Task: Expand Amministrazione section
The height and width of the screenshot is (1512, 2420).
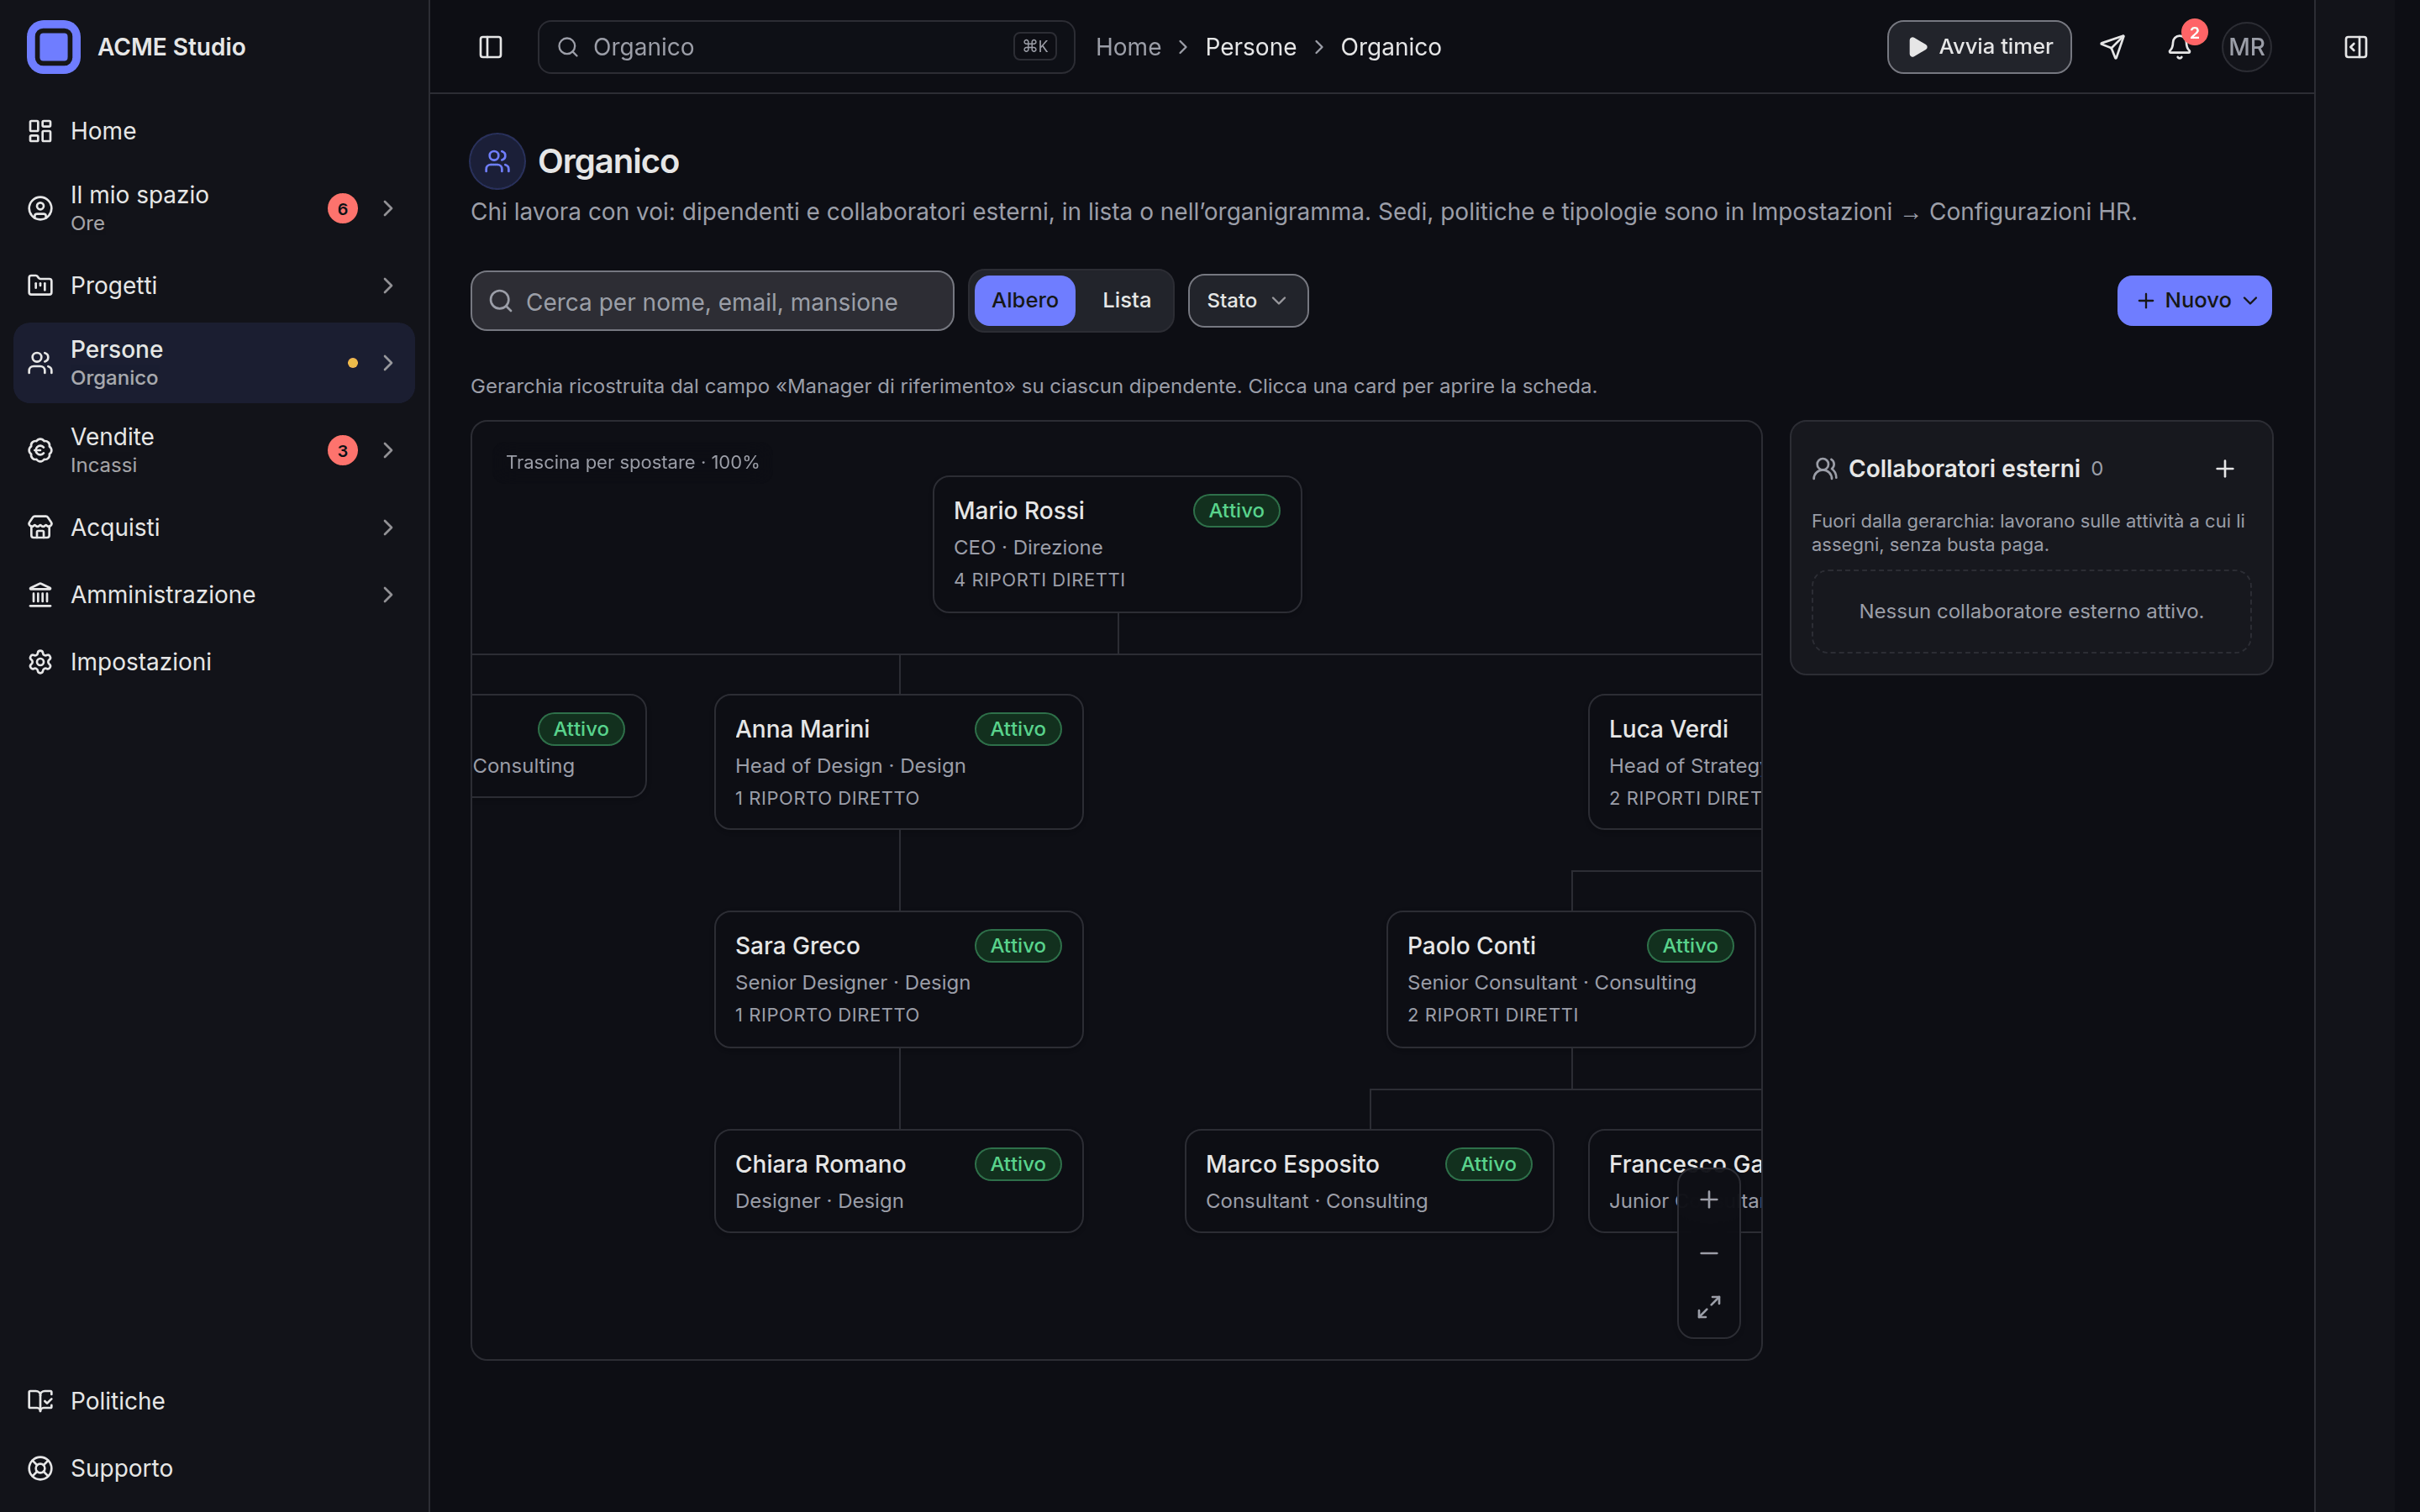Action: coord(388,595)
